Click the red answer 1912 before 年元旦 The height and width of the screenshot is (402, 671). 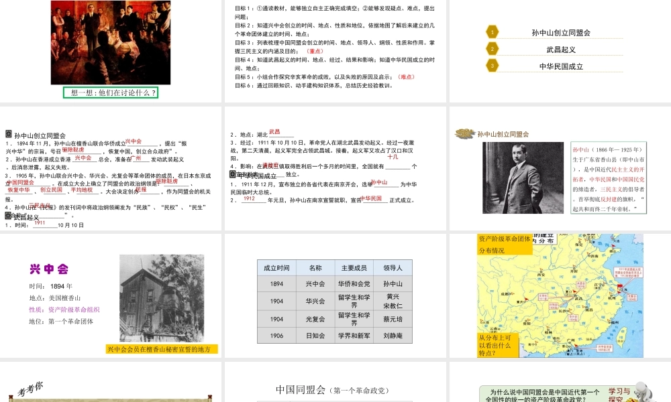coord(249,198)
